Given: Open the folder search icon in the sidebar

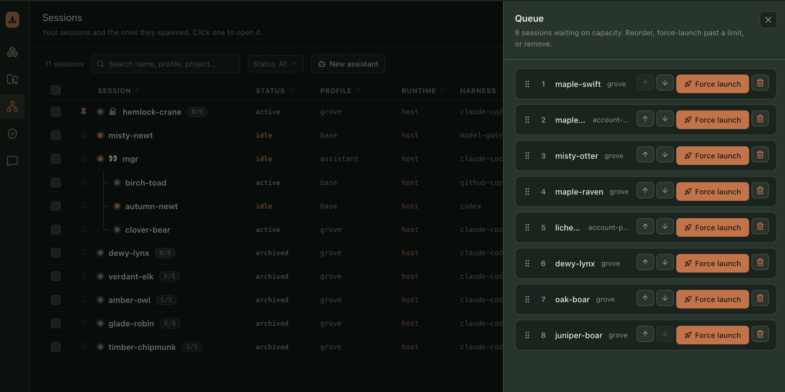Looking at the screenshot, I should pyautogui.click(x=12, y=80).
